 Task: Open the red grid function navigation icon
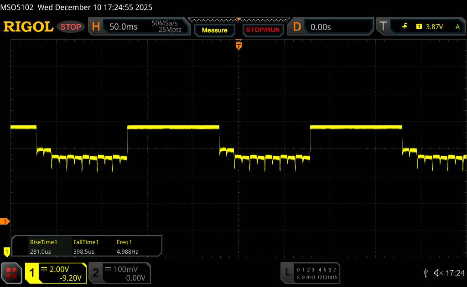pos(12,273)
